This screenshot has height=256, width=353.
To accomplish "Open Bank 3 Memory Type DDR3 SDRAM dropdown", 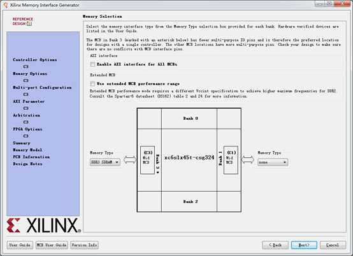I will click(x=105, y=162).
